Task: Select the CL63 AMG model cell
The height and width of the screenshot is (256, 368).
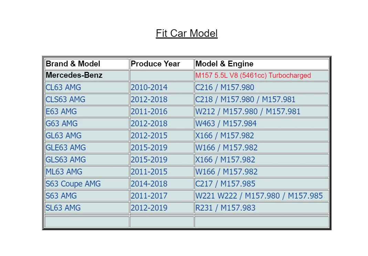Action: point(87,87)
